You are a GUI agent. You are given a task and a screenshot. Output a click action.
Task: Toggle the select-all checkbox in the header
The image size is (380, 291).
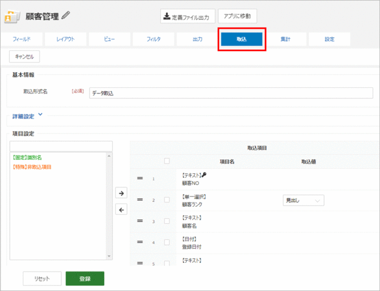coord(167,161)
